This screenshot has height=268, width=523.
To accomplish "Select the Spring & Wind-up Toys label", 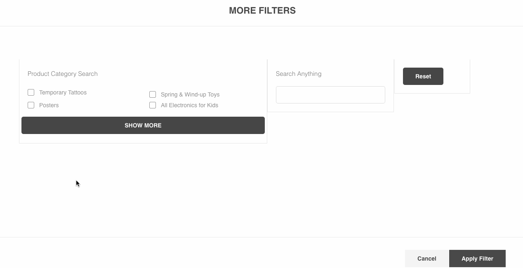I will coord(190,94).
